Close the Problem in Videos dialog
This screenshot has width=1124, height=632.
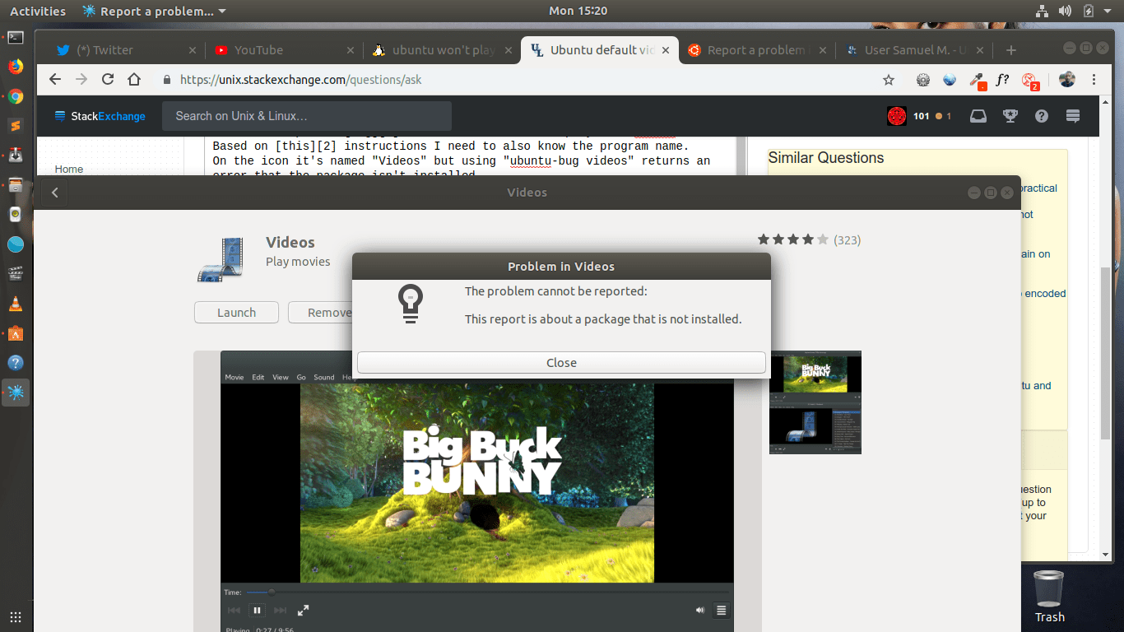pyautogui.click(x=560, y=362)
